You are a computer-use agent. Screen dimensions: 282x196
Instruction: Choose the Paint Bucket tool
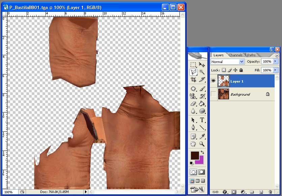(x=202, y=103)
